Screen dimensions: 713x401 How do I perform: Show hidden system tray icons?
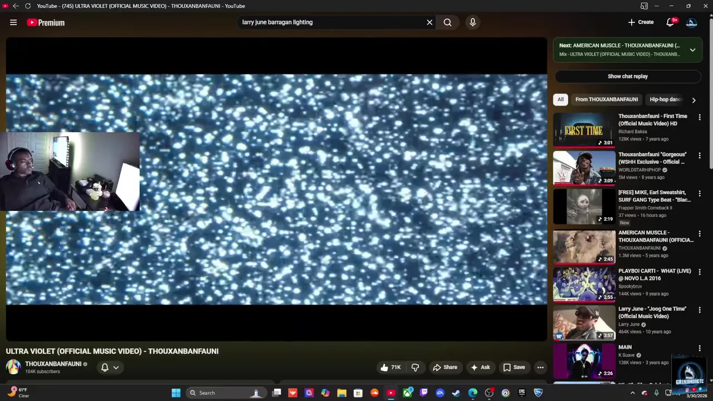[632, 393]
